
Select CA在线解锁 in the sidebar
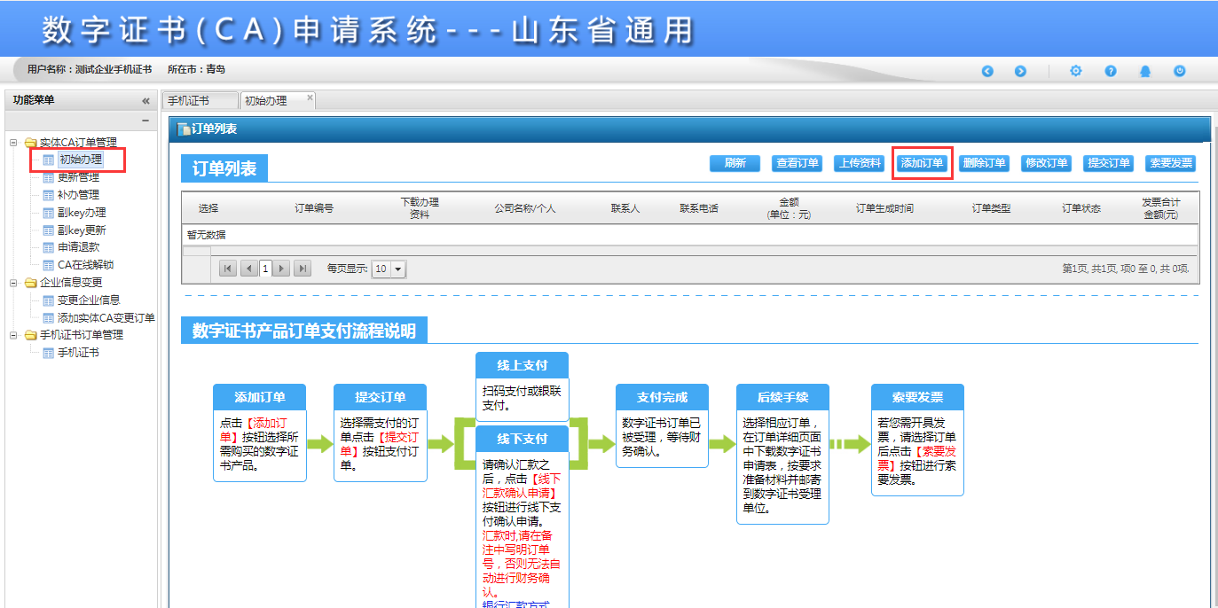tap(85, 265)
